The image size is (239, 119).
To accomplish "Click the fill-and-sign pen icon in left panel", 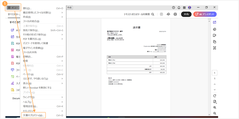I will [12, 83].
